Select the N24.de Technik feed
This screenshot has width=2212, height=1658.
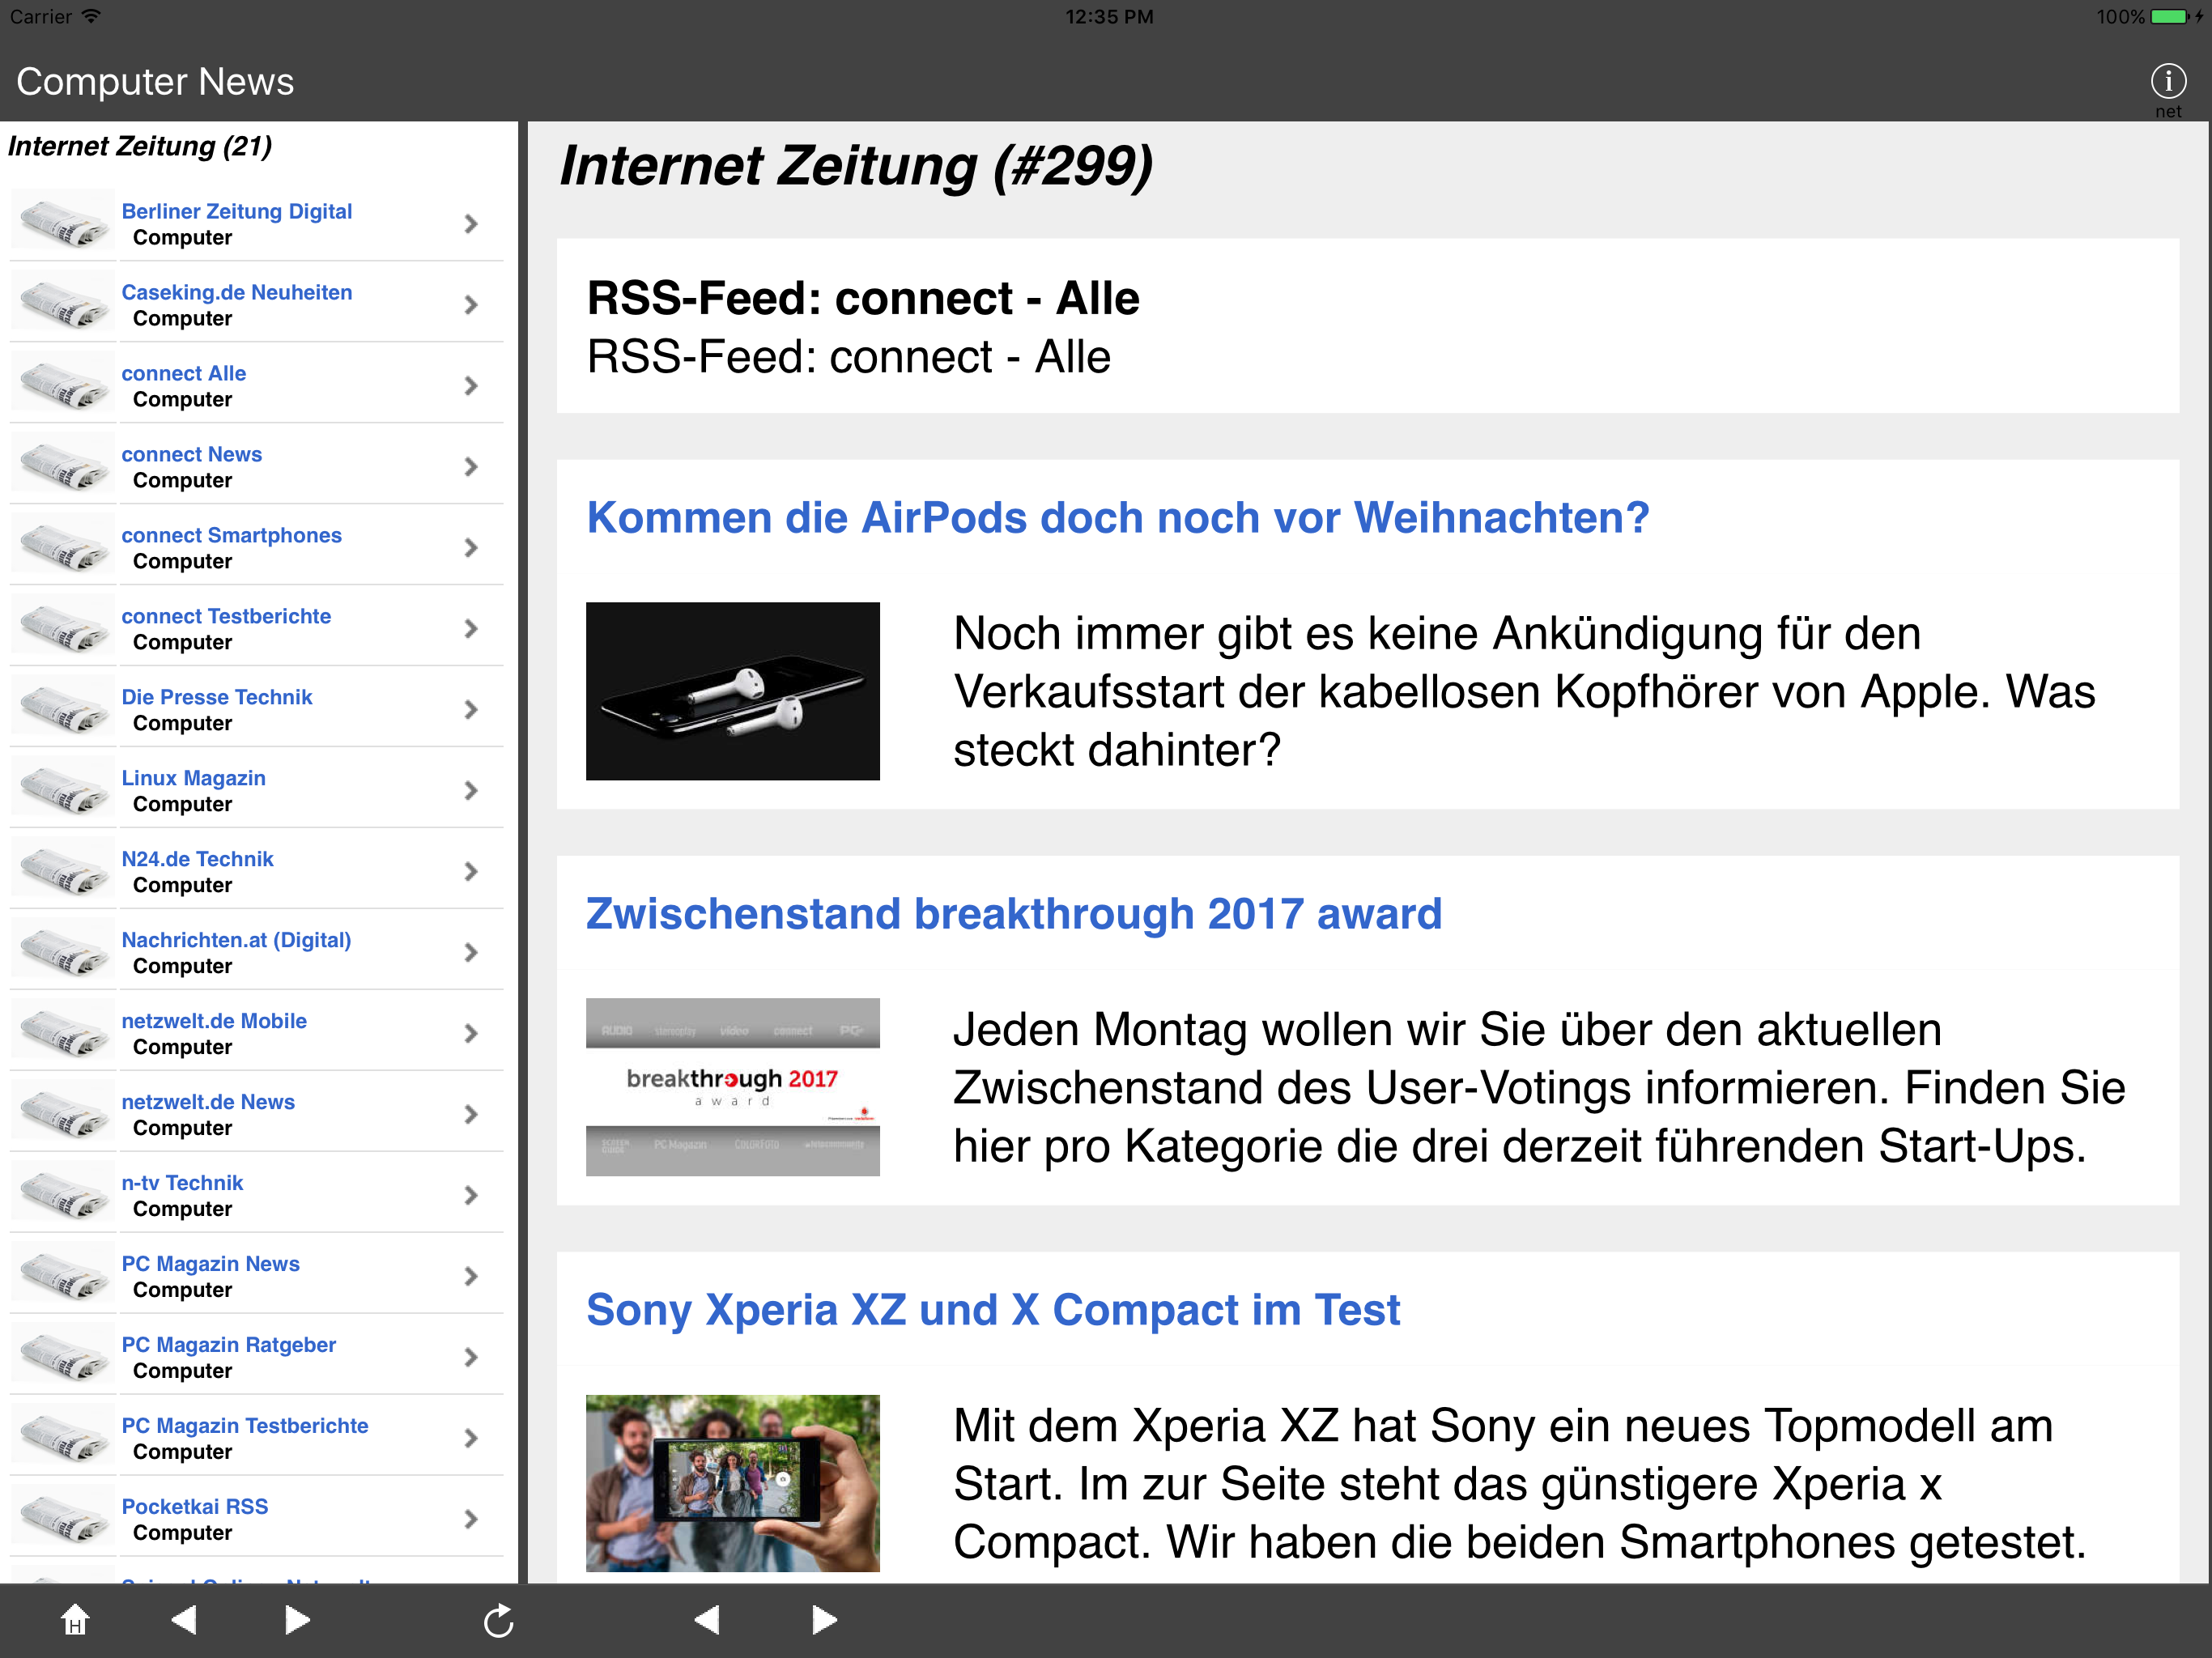pyautogui.click(x=197, y=859)
